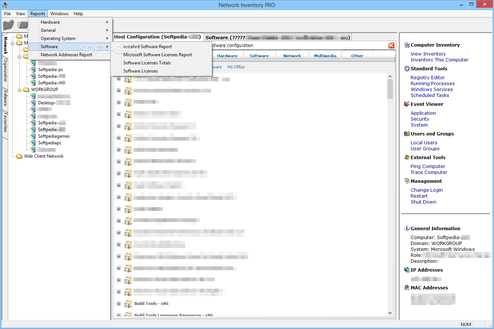The height and width of the screenshot is (329, 494).
Task: Click the Computer Inventory section icon
Action: 407,45
